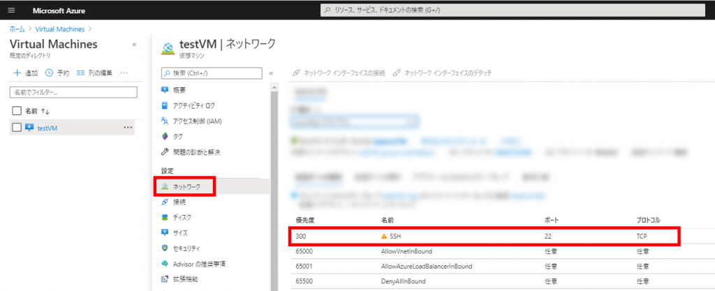Click priority 65001 cell
715x291 pixels.
(304, 266)
